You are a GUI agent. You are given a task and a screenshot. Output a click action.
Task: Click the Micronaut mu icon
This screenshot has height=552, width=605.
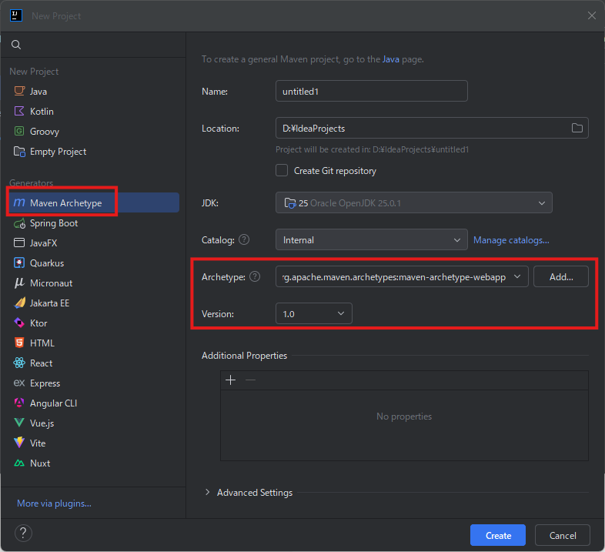tap(19, 283)
